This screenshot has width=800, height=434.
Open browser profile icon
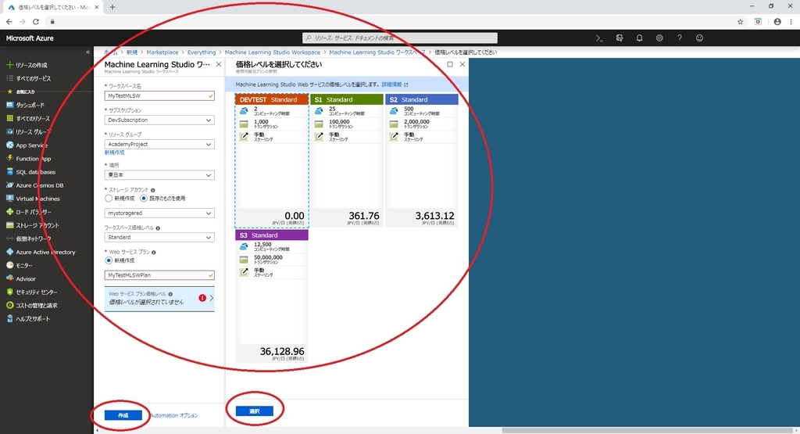(777, 21)
